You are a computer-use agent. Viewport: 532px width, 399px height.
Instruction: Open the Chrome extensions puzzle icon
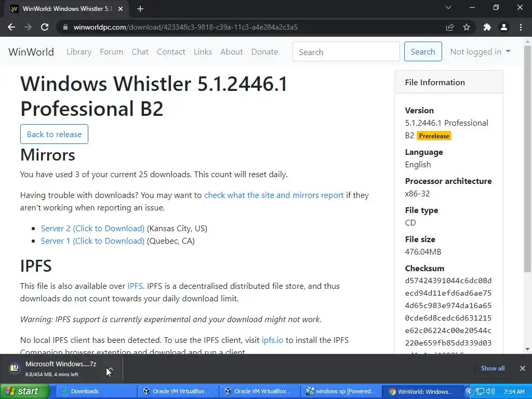487,27
